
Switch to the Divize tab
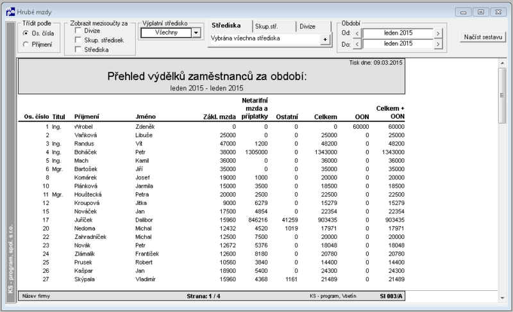point(308,26)
